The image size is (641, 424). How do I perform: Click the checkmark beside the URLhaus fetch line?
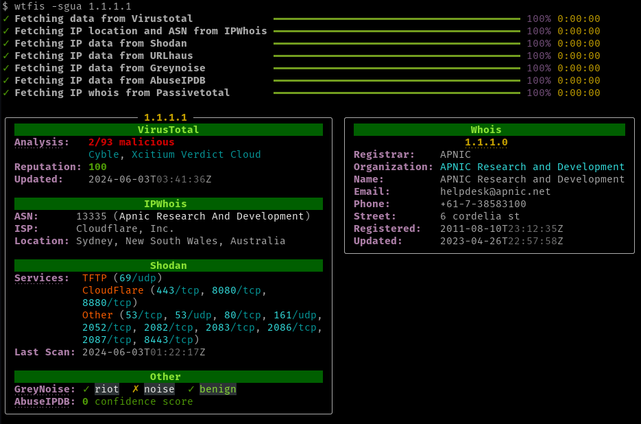[x=7, y=56]
